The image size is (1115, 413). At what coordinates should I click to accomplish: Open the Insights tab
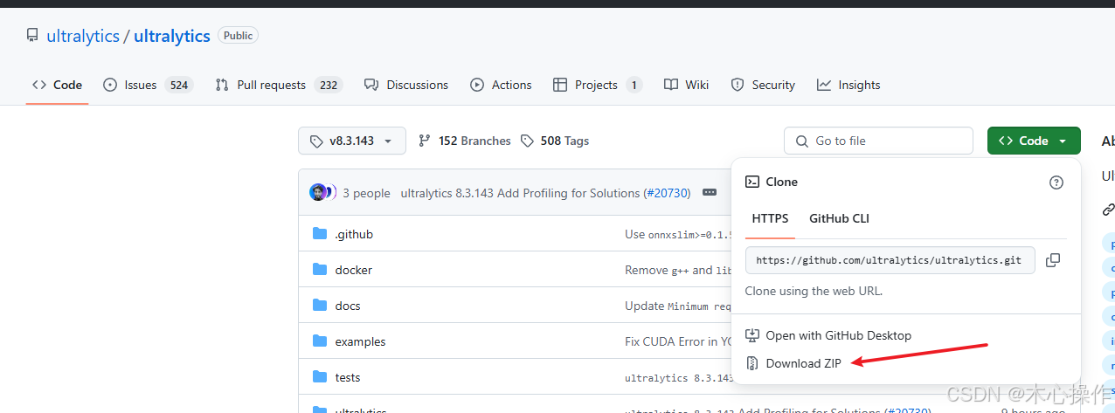(848, 85)
